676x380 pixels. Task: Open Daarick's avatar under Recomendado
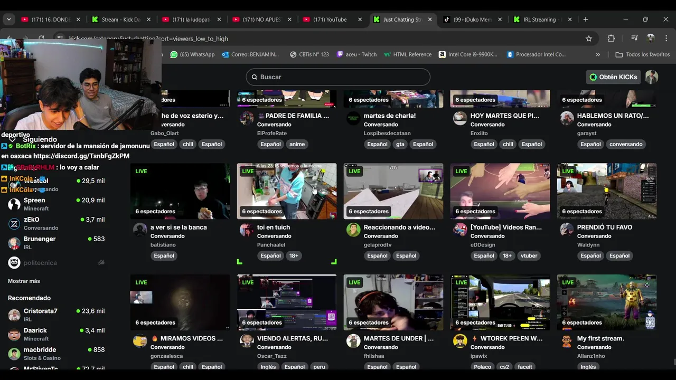(x=14, y=335)
